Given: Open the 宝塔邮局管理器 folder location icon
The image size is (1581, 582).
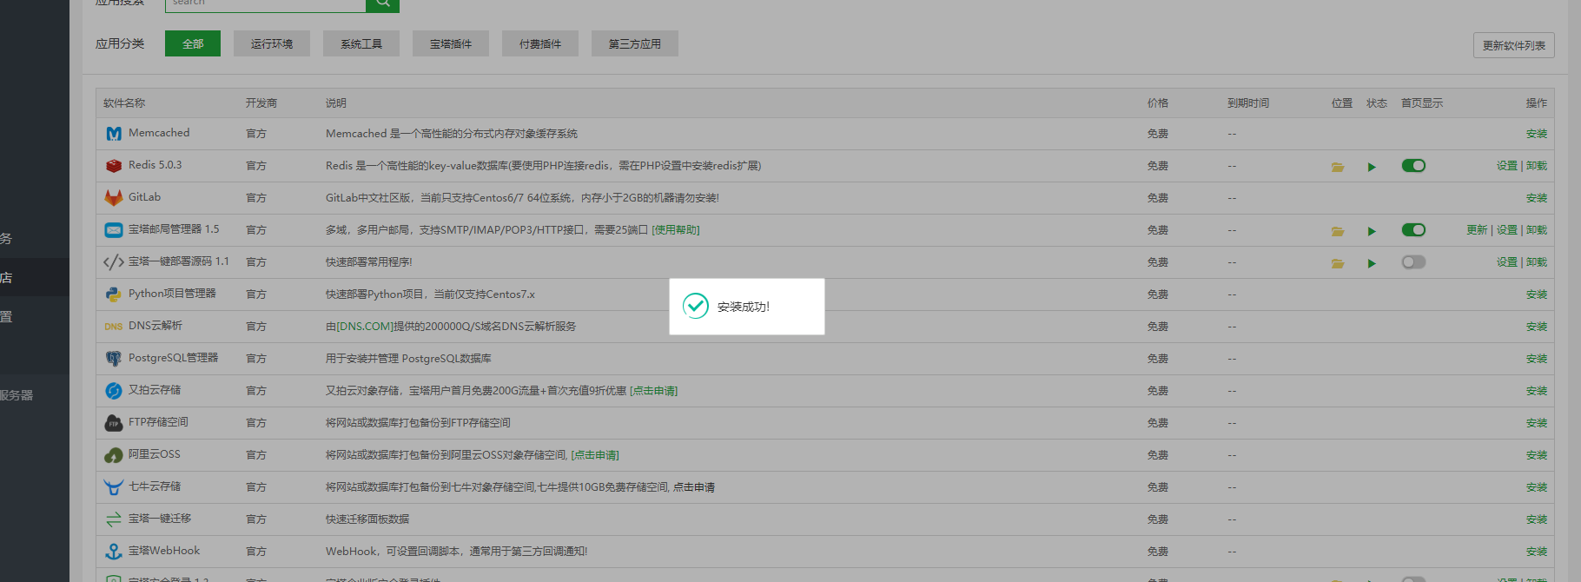Looking at the screenshot, I should (x=1338, y=231).
